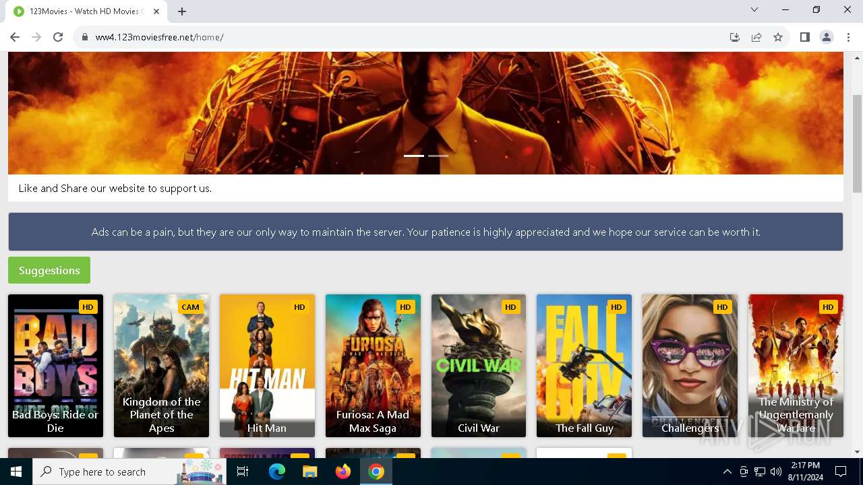Screen dimensions: 863x485
Task: Open network settings tray icon
Action: click(x=760, y=472)
